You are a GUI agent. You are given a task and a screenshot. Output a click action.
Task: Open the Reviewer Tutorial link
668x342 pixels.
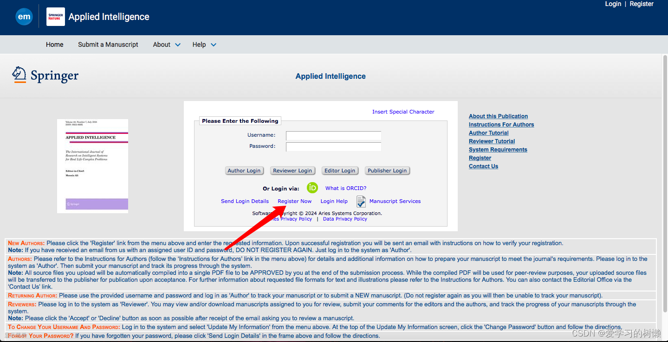click(492, 141)
